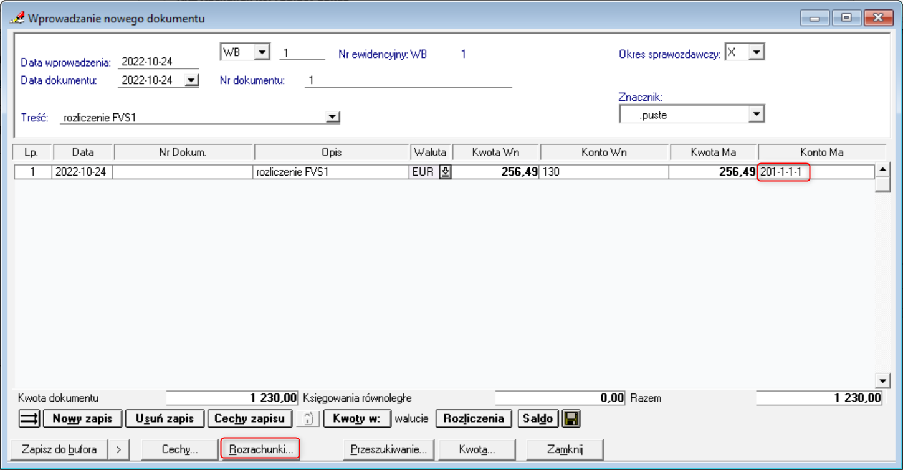903x470 pixels.
Task: Click the Konto Wn column header
Action: 604,152
